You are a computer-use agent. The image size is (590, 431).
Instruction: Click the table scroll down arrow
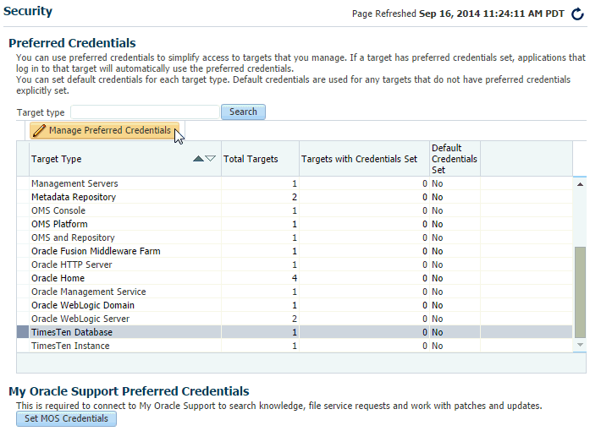(x=580, y=345)
